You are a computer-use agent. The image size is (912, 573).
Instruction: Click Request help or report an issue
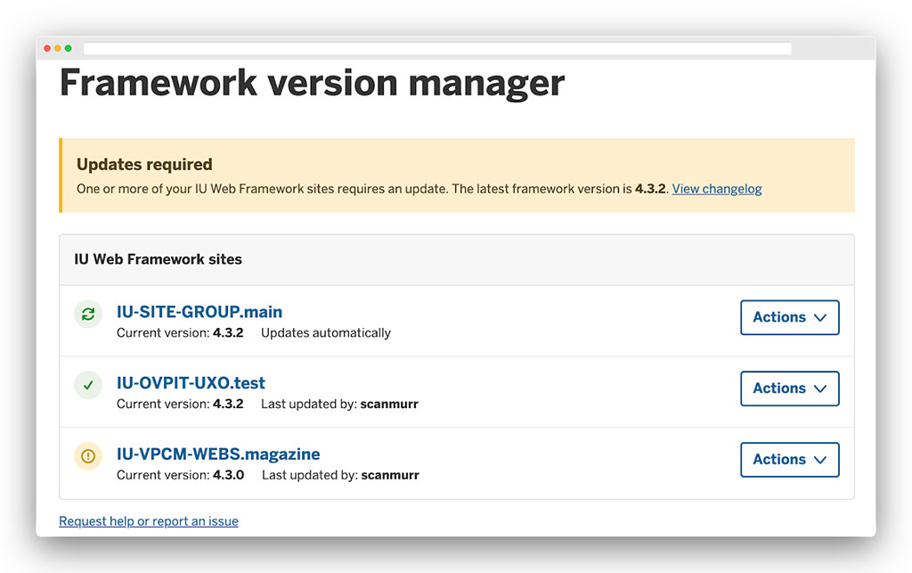pos(149,521)
